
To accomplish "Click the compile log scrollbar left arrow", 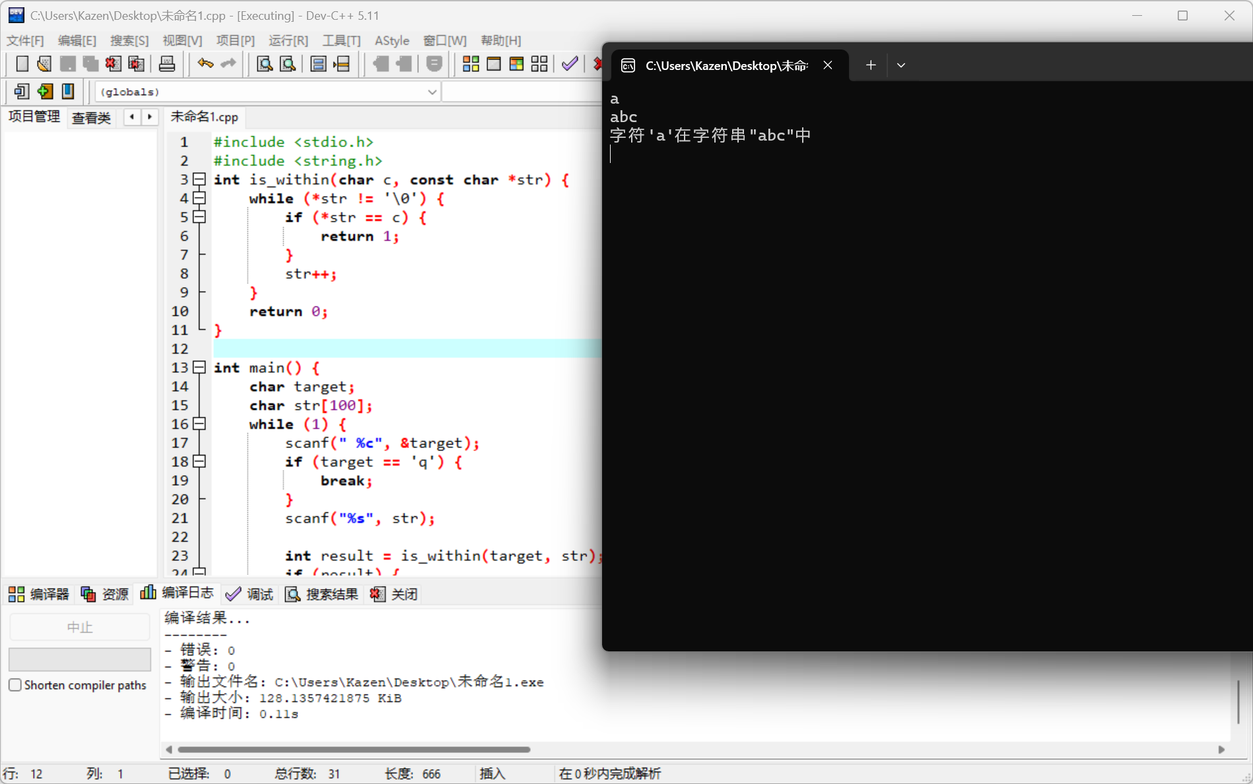I will [169, 750].
